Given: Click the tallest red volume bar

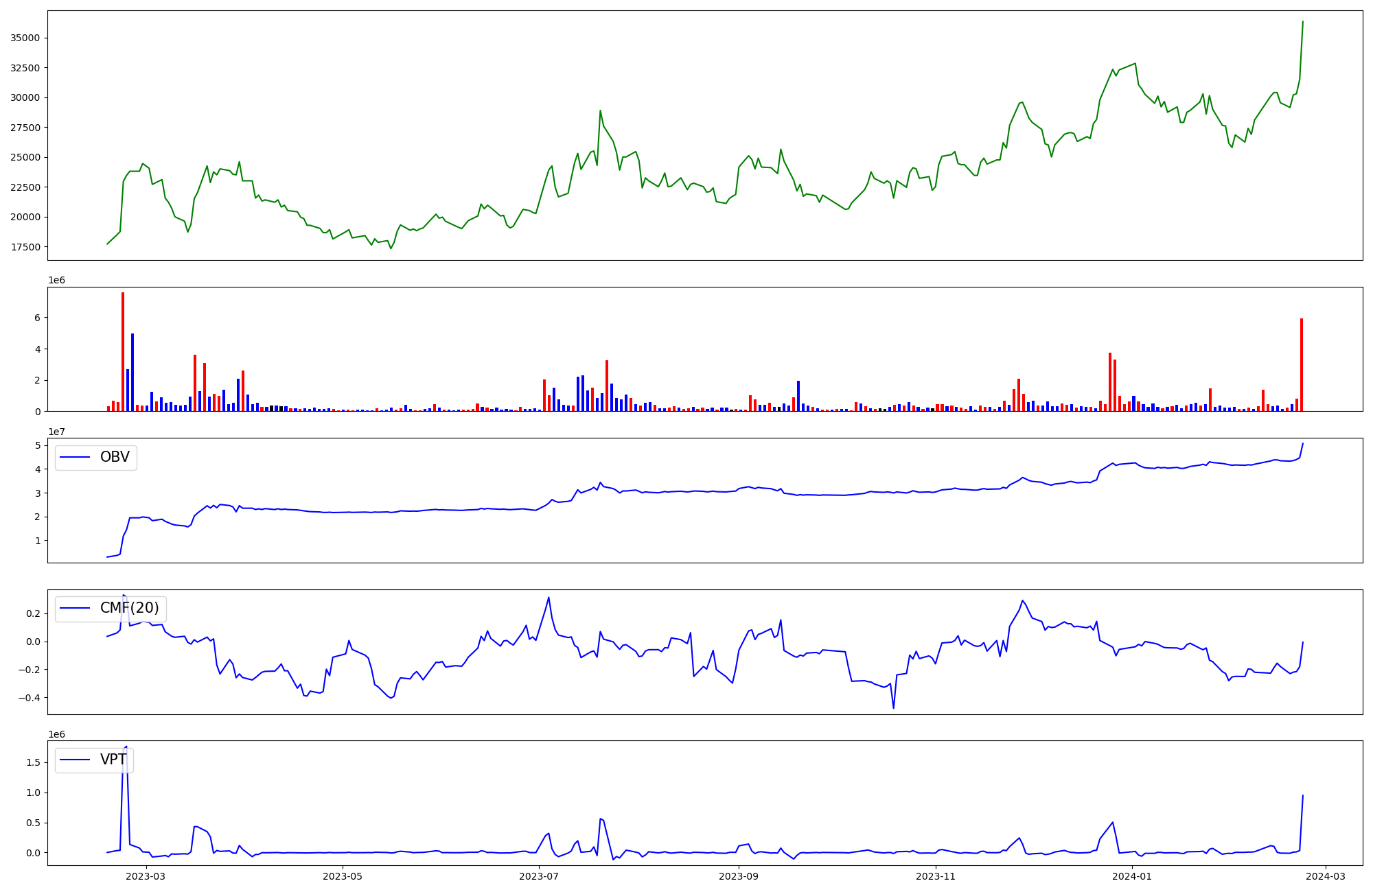Looking at the screenshot, I should (123, 351).
